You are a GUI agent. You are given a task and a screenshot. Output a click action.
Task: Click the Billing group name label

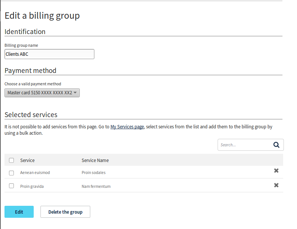pyautogui.click(x=21, y=45)
